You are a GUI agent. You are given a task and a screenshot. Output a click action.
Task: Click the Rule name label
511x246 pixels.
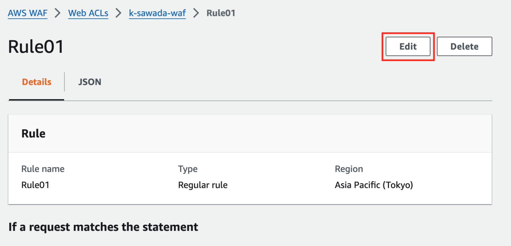43,169
